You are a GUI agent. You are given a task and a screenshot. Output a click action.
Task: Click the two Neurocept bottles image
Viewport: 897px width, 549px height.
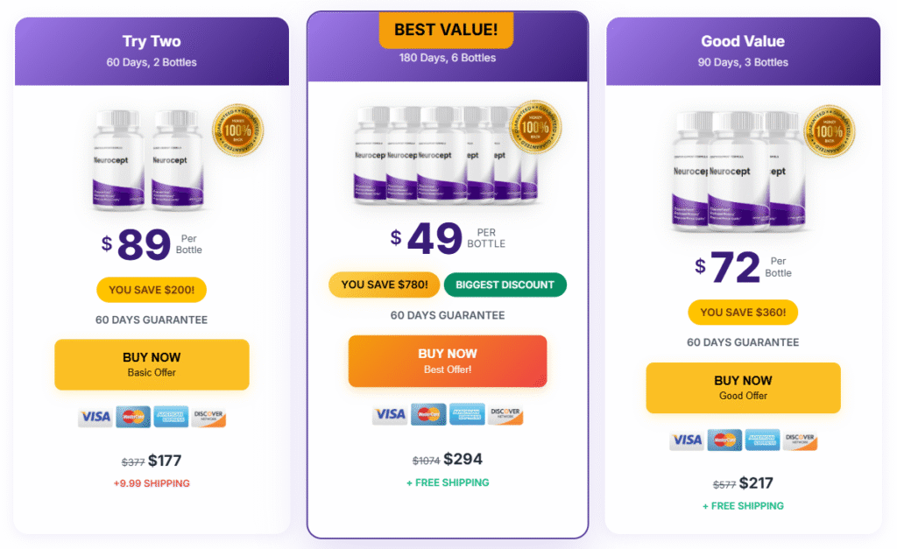point(149,160)
